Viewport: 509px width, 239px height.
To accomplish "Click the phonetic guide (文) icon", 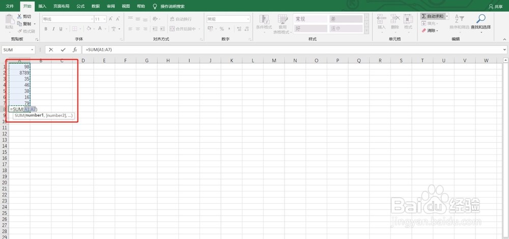I will (114, 29).
